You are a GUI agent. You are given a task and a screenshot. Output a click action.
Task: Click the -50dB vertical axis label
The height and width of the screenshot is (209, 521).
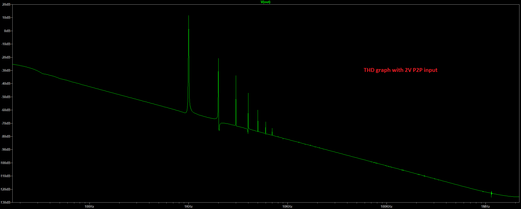pos(6,97)
